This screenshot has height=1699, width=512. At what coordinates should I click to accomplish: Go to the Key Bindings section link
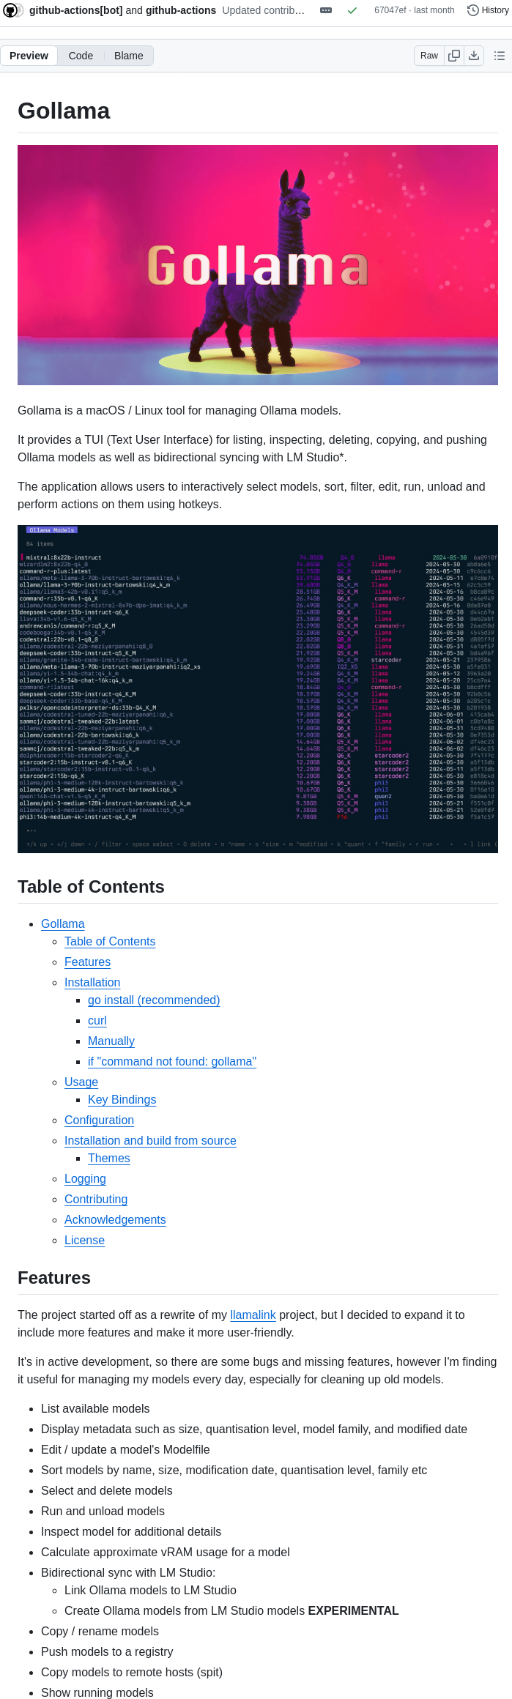point(122,1100)
